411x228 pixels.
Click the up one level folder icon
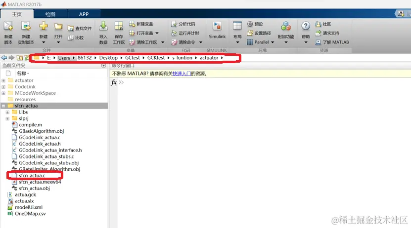pos(20,58)
